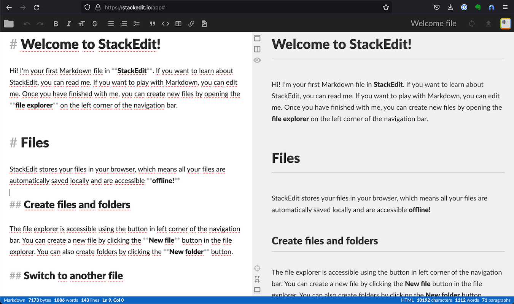
Task: Insert an ordered numbered list
Action: tap(124, 24)
